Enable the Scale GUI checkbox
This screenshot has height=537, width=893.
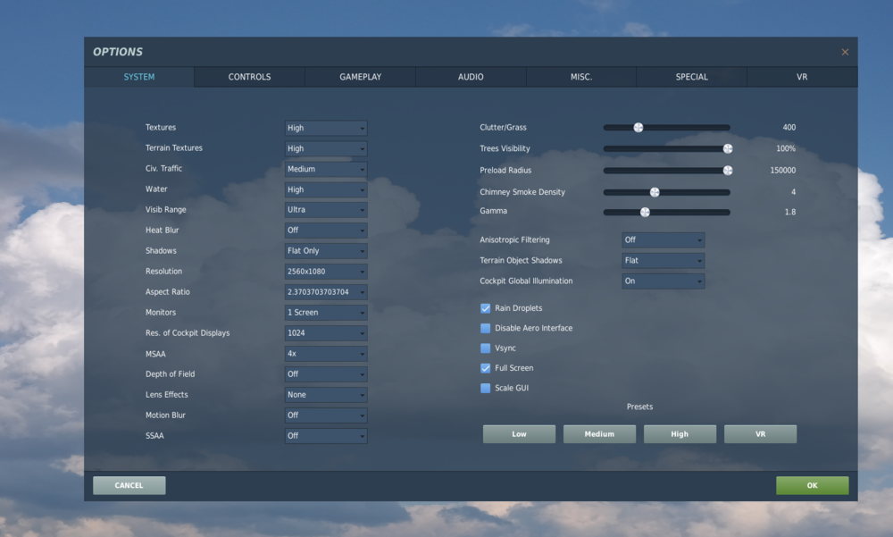tap(485, 388)
